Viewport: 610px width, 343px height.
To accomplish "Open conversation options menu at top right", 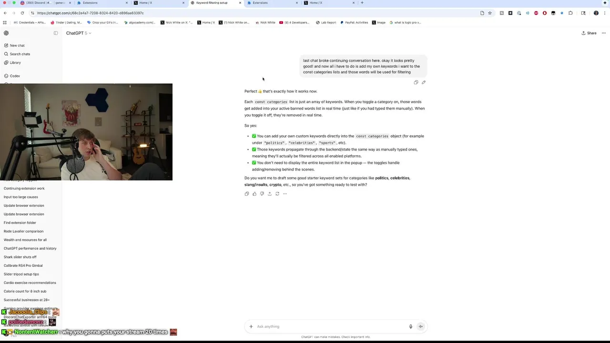I will click(x=603, y=33).
